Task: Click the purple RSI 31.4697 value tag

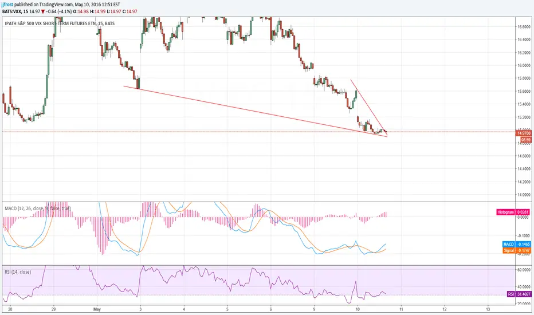Action: pos(519,294)
